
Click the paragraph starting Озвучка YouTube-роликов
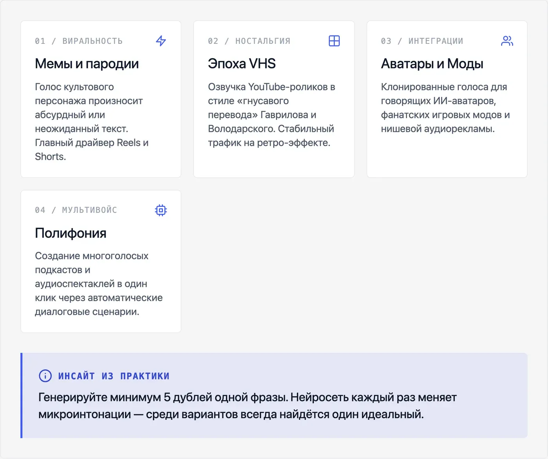(x=272, y=115)
